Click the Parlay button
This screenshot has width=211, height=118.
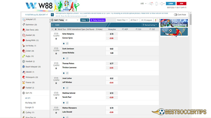[x=85, y=20]
